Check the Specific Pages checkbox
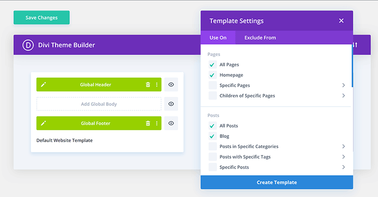The image size is (378, 197). [213, 85]
